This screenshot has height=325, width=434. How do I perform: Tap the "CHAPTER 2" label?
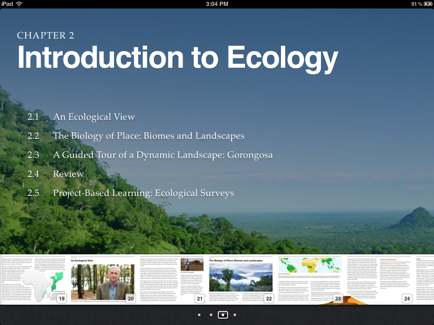click(x=45, y=36)
